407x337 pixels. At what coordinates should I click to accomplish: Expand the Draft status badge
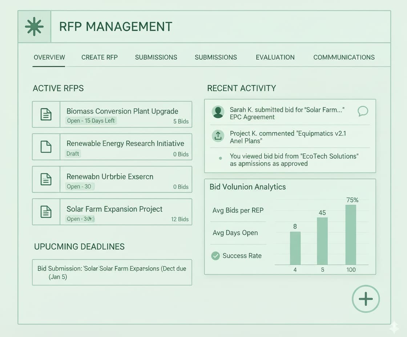(x=73, y=154)
